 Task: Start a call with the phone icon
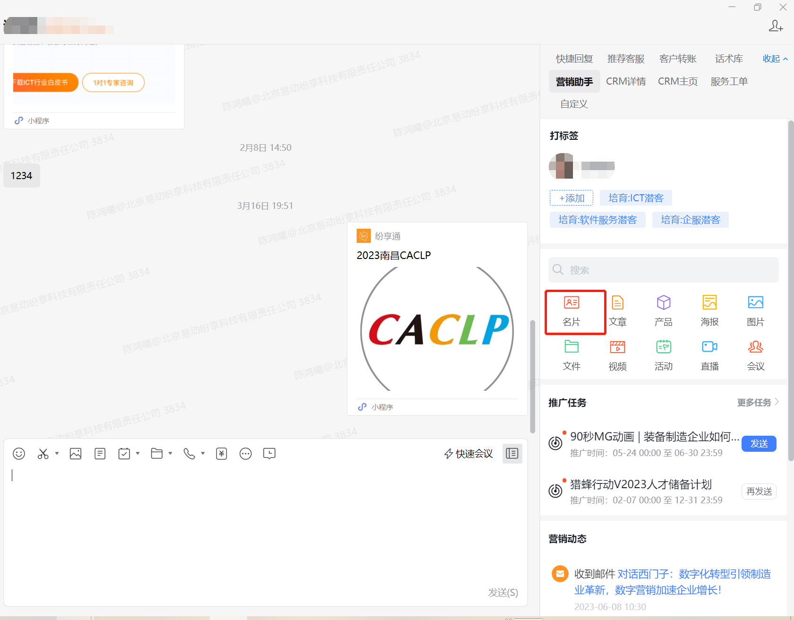coord(189,454)
